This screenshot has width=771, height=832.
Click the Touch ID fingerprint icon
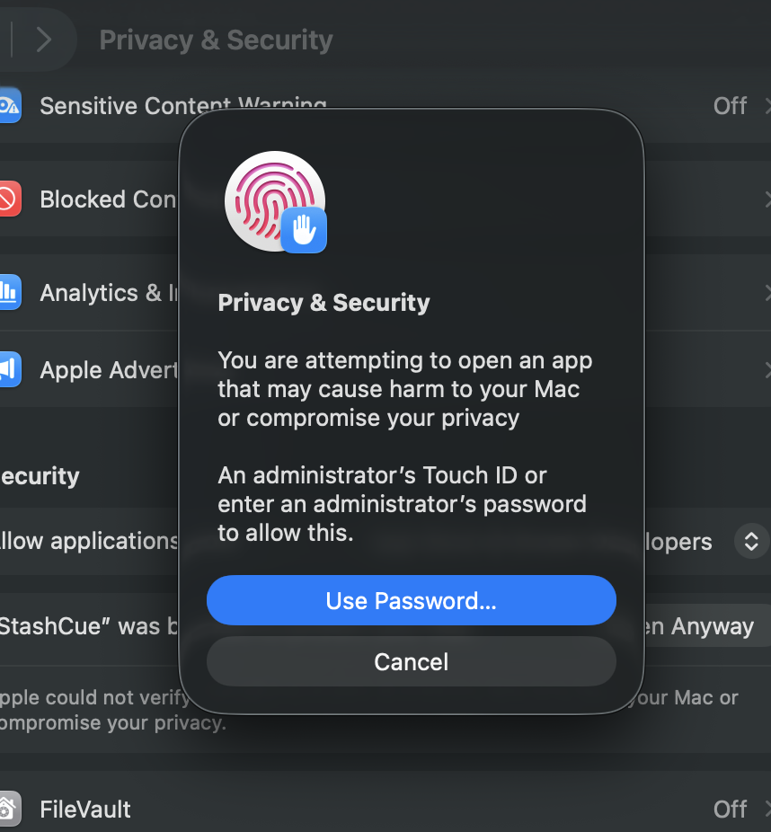click(x=274, y=201)
